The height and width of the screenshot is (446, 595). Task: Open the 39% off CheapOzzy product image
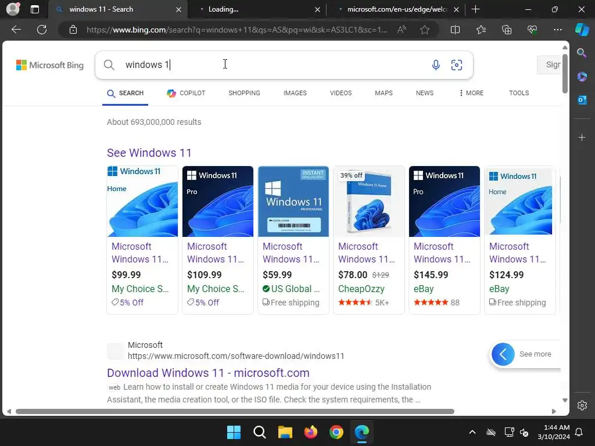coord(369,202)
